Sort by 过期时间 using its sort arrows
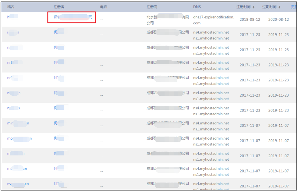 point(279,7)
